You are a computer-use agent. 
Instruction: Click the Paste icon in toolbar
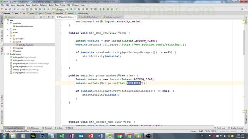[31, 9]
